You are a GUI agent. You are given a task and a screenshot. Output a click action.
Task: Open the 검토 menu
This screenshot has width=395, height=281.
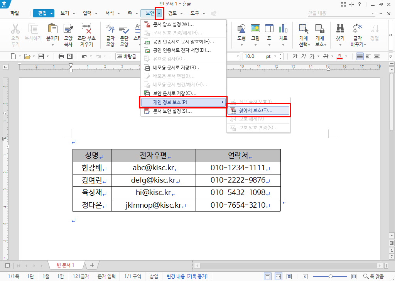pos(172,14)
